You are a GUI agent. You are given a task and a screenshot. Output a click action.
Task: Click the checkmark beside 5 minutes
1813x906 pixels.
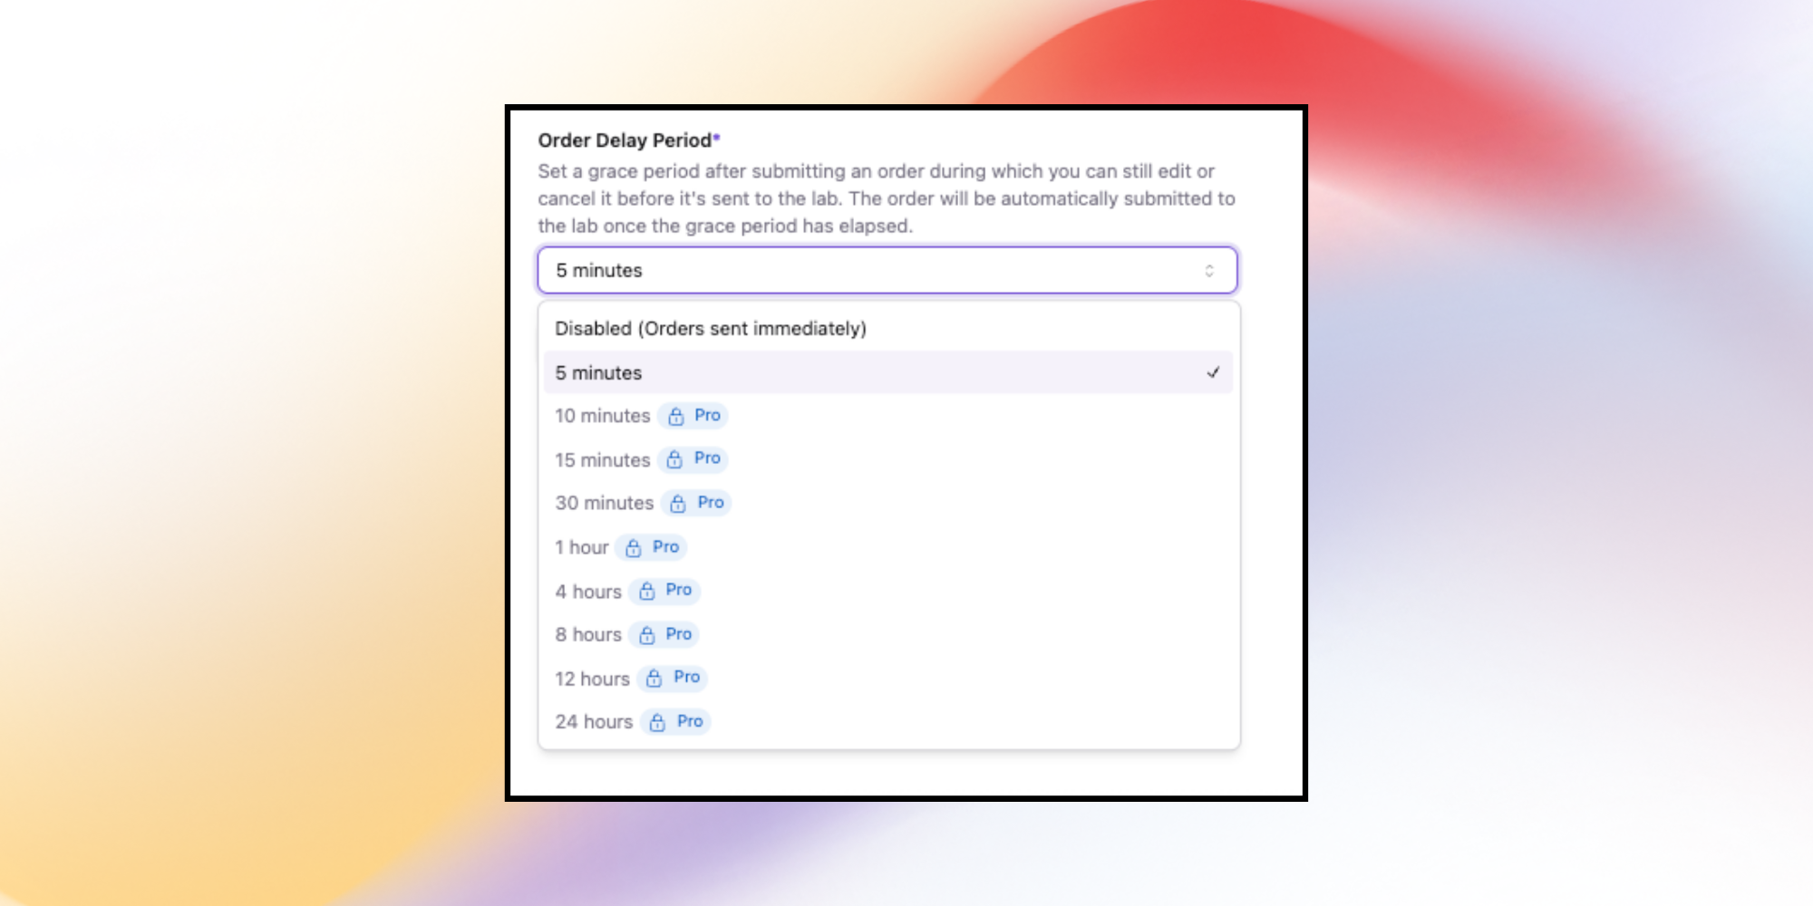(1212, 372)
